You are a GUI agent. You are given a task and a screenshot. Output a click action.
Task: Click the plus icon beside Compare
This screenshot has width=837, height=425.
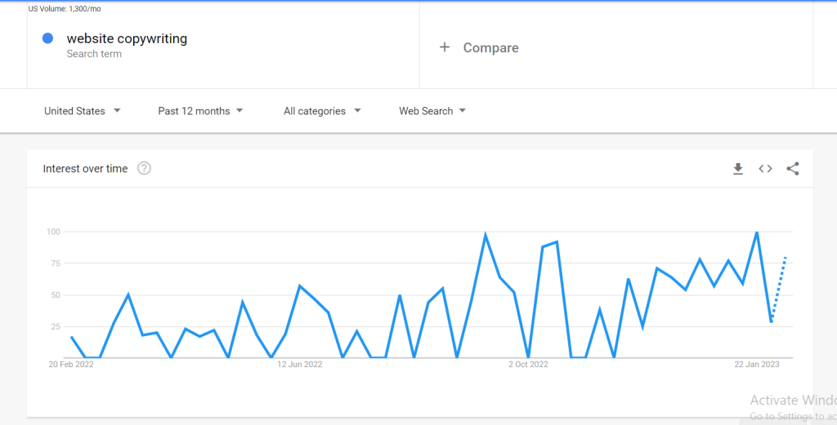tap(444, 47)
